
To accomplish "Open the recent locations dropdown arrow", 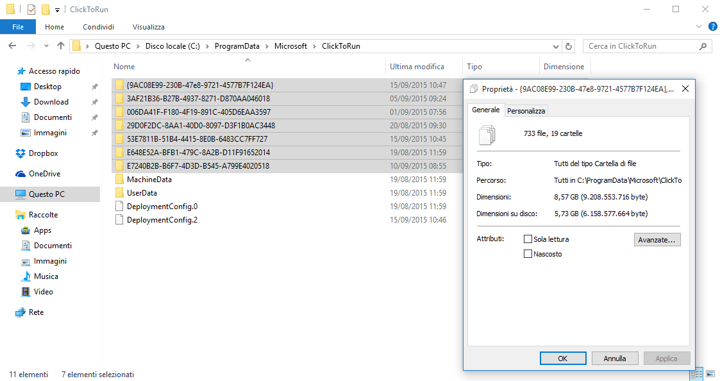I will click(46, 46).
